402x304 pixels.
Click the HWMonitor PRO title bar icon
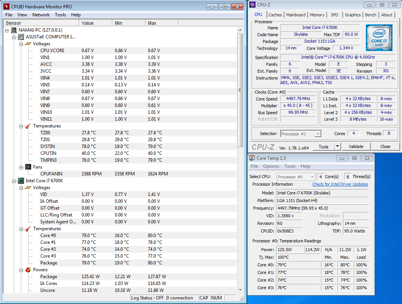(x=6, y=6)
